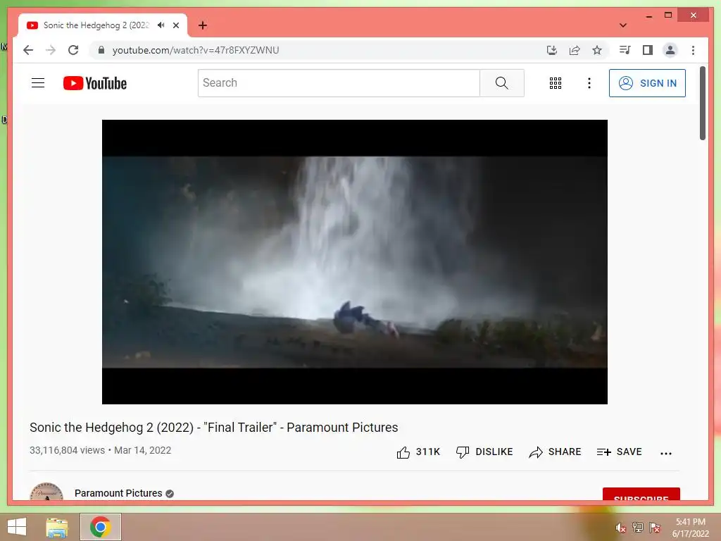The image size is (721, 541).
Task: Toggle the Chrome side panel icon
Action: (x=648, y=50)
